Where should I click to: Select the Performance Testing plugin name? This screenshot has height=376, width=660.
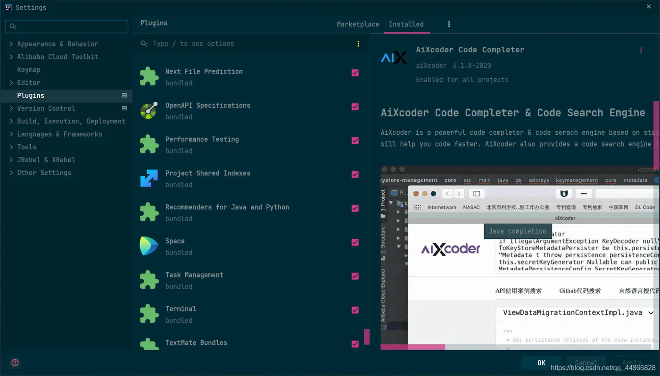(x=202, y=139)
